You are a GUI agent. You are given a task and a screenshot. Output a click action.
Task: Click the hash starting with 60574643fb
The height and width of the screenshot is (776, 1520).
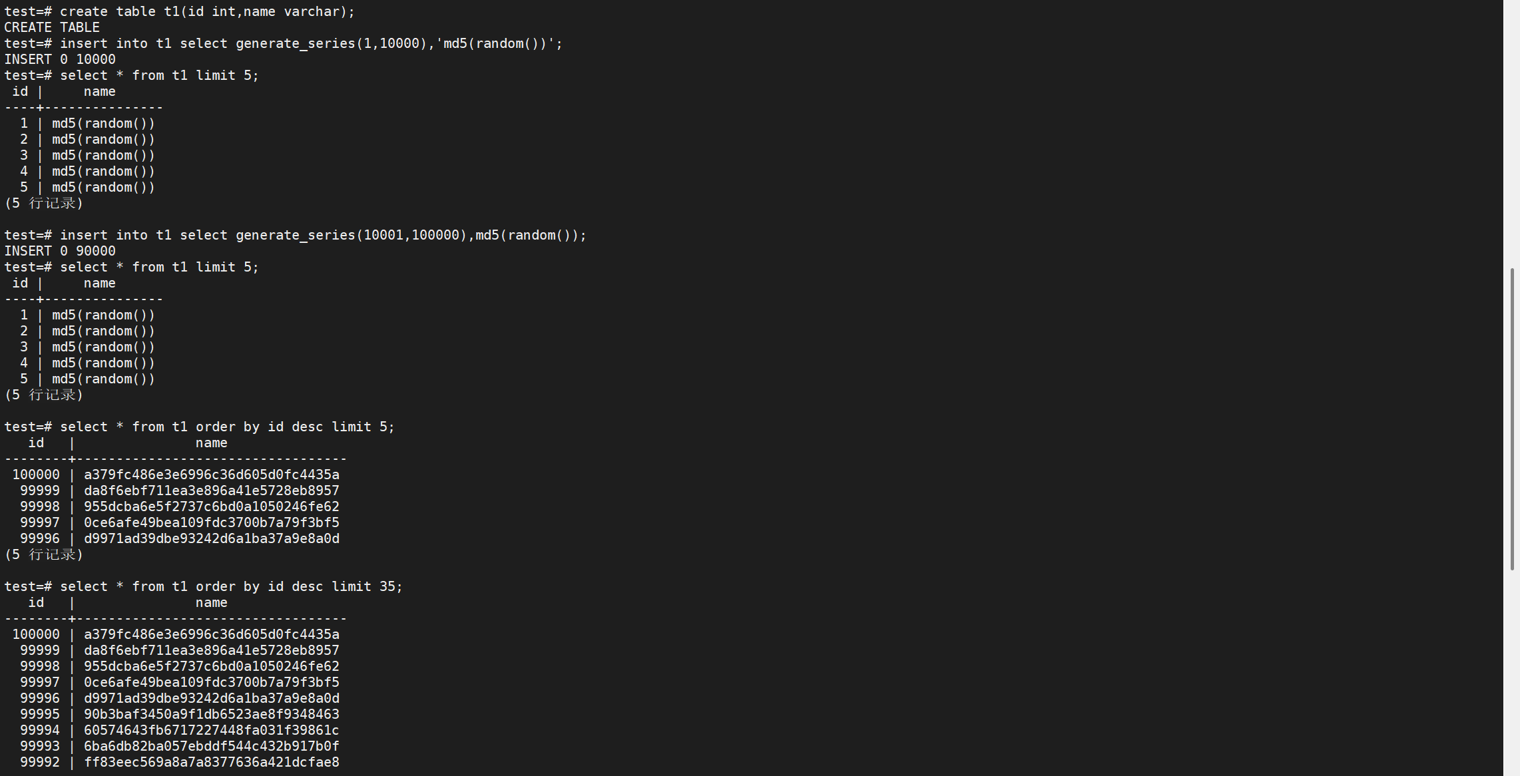(211, 730)
